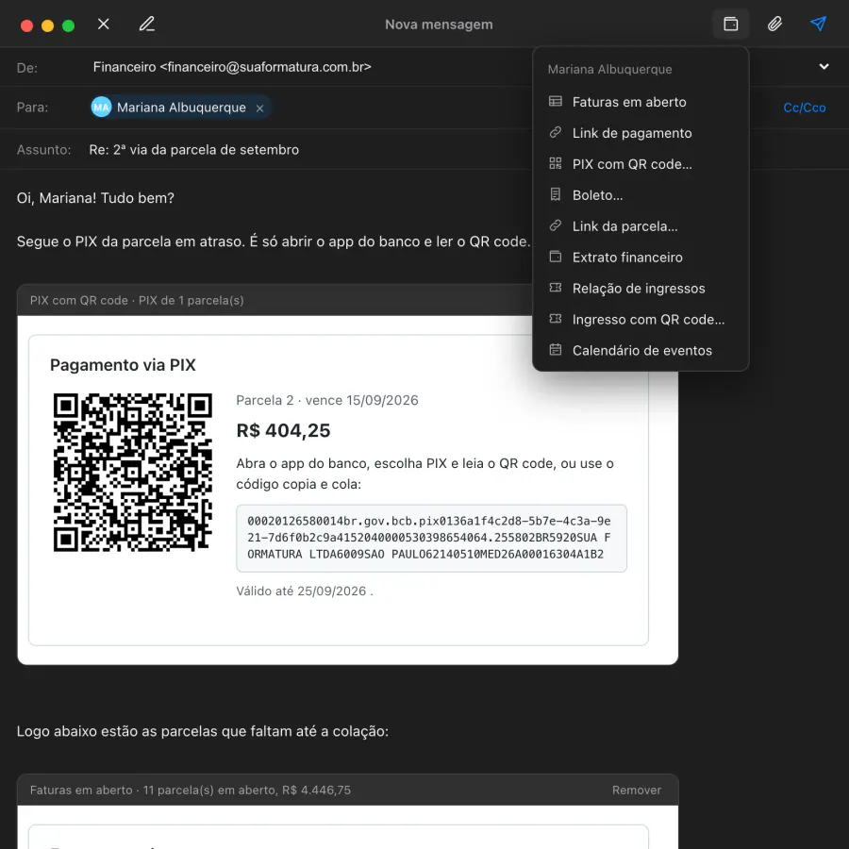Click the PIX copia e cola code box
The width and height of the screenshot is (849, 849).
431,538
